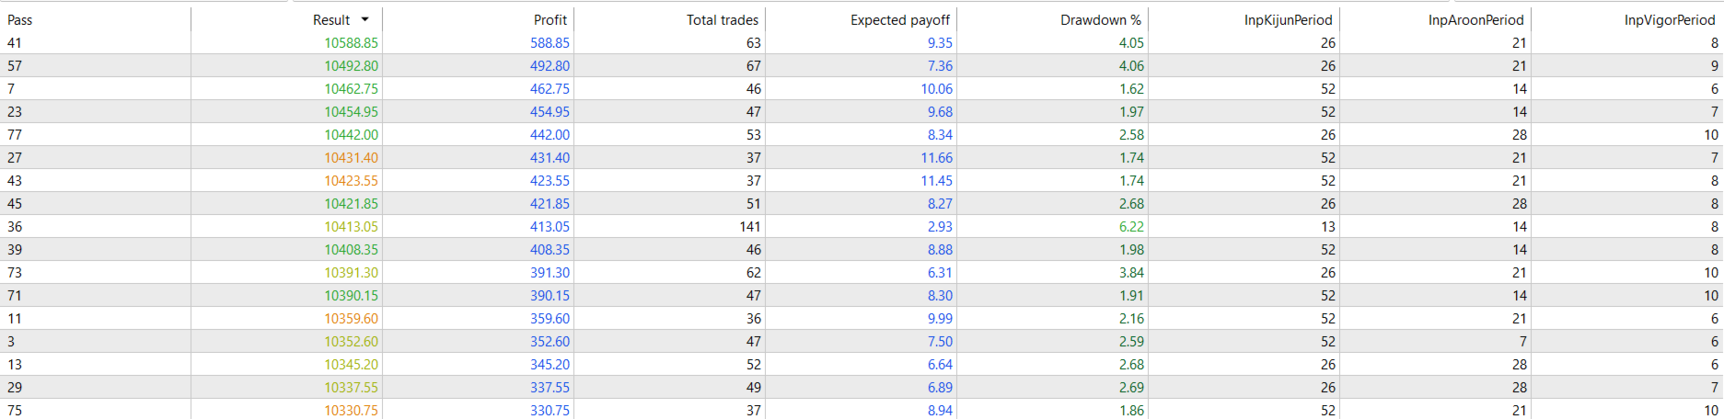This screenshot has width=1724, height=419.
Task: Select the row with profit 390.15
Action: pyautogui.click(x=550, y=295)
